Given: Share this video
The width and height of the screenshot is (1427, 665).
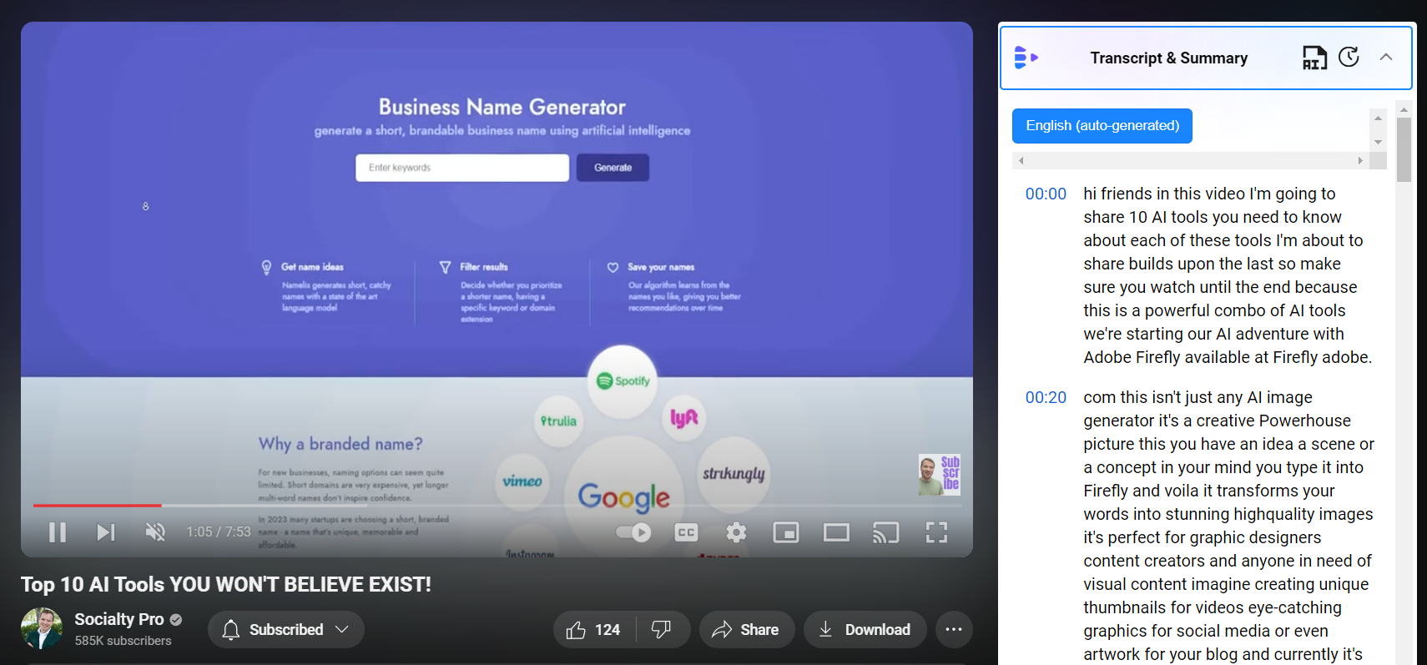Looking at the screenshot, I should [x=745, y=630].
